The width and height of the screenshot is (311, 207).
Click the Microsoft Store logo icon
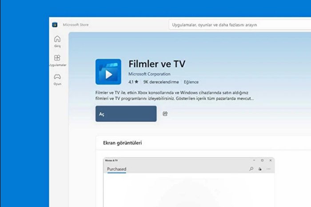click(x=55, y=25)
